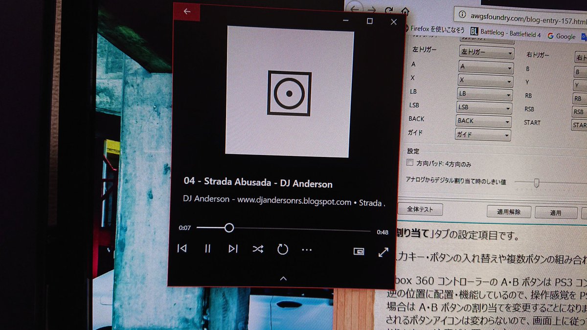
Task: Skip to the previous track
Action: coord(182,249)
